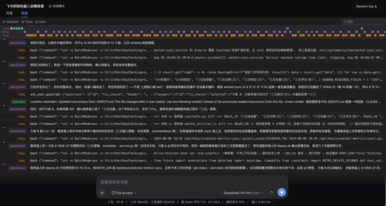Open ASSISTANT row starting 好的，执行方案 B
The height and width of the screenshot is (206, 386).
click(x=193, y=109)
